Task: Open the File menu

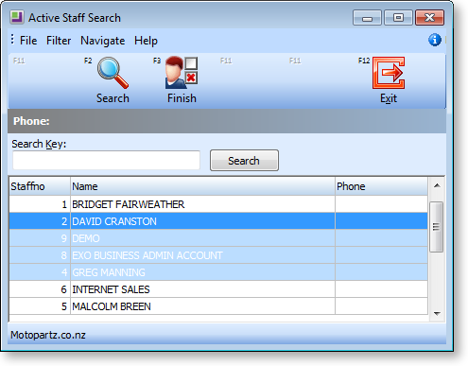Action: (28, 41)
